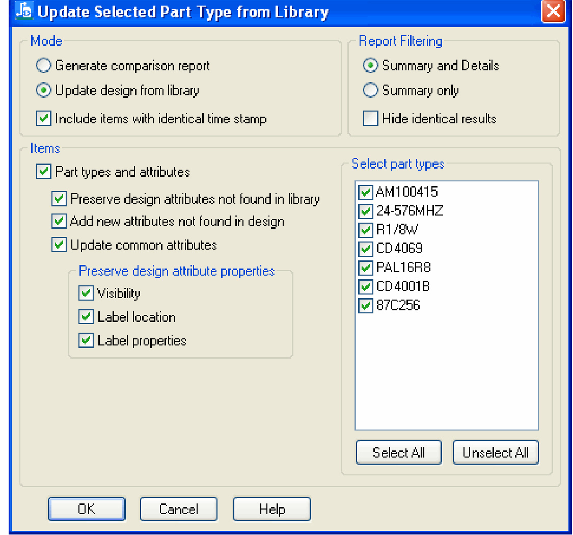Toggle Label location checkbox
This screenshot has width=573, height=535.
[x=86, y=317]
